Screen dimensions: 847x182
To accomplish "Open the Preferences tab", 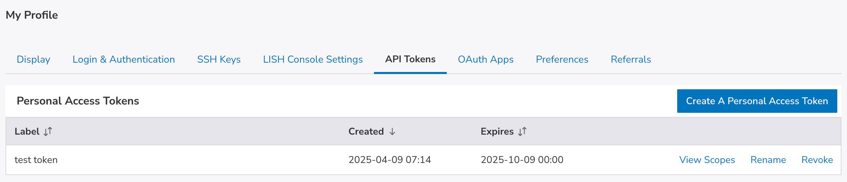I will (x=562, y=60).
